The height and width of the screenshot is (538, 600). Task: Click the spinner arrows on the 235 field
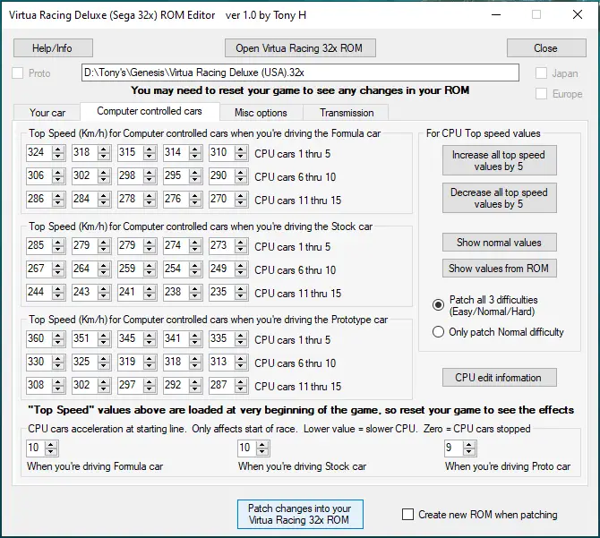[241, 293]
